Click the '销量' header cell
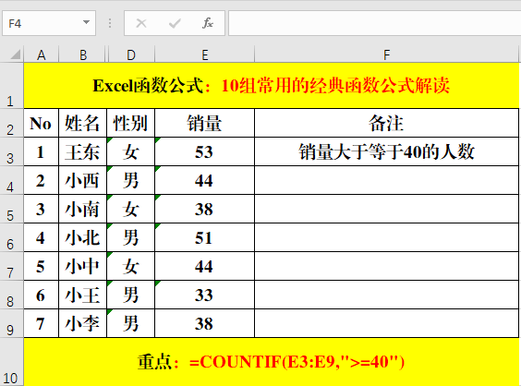The width and height of the screenshot is (521, 386). [205, 123]
